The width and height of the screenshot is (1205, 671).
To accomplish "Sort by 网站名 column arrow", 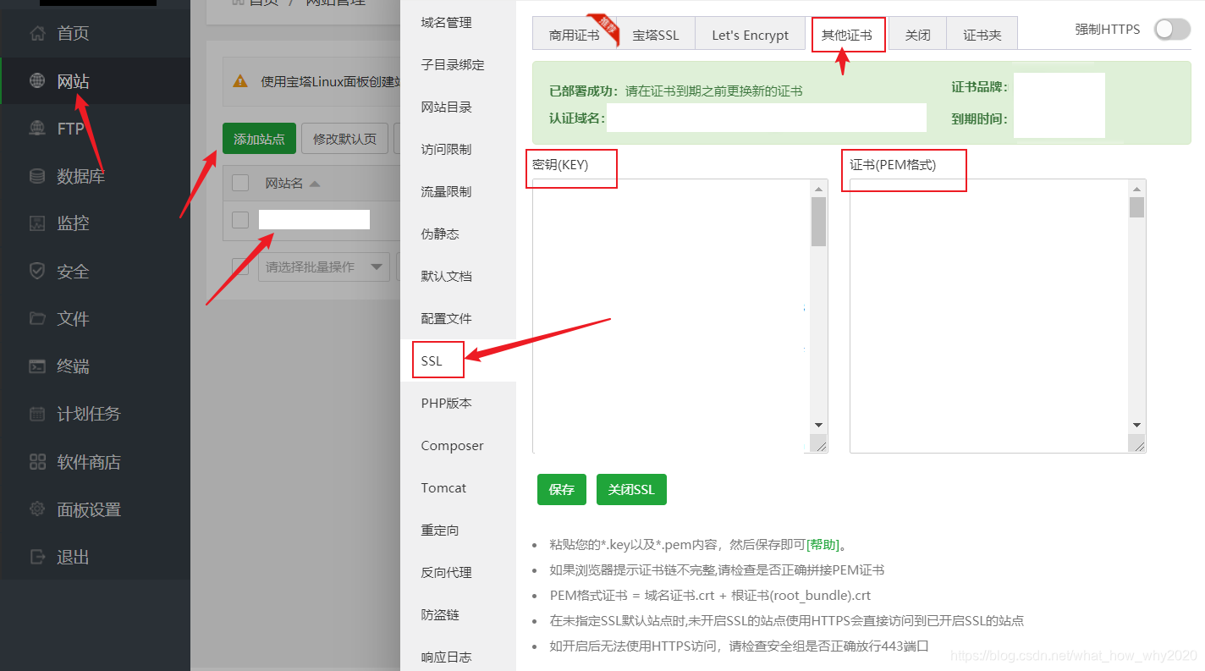I will (x=315, y=183).
